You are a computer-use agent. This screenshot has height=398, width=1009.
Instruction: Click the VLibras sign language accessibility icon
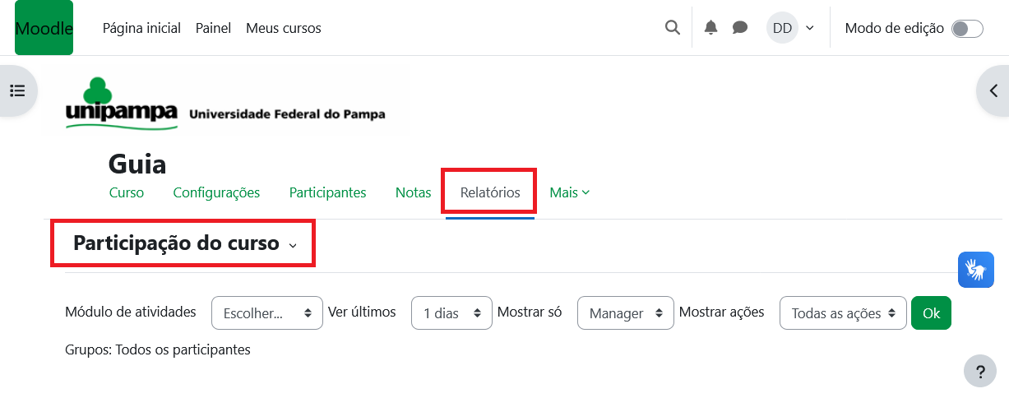point(976,270)
